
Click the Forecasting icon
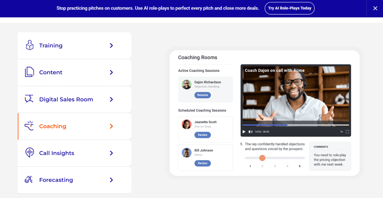(x=29, y=180)
